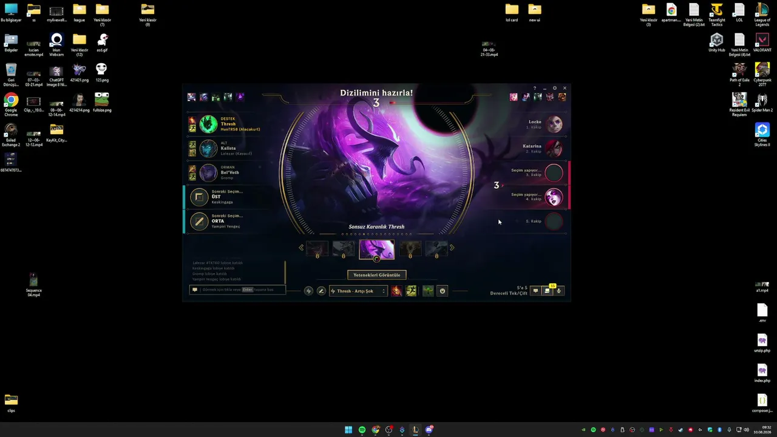Select the Sequence 04.mp4 desktop file

tap(34, 285)
